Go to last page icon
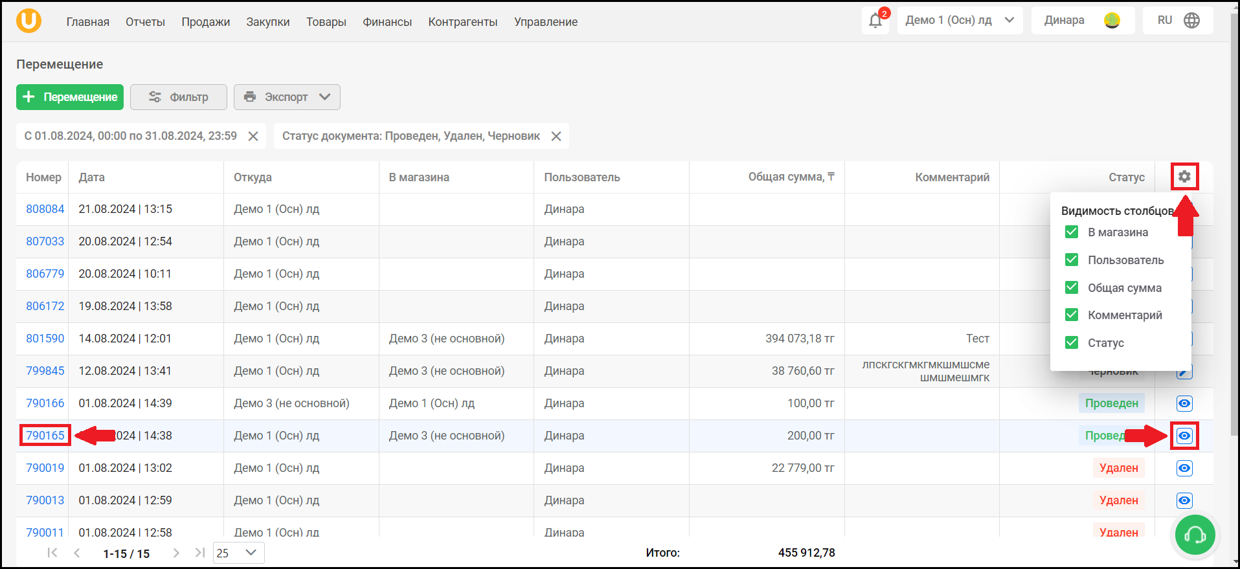 pyautogui.click(x=200, y=553)
